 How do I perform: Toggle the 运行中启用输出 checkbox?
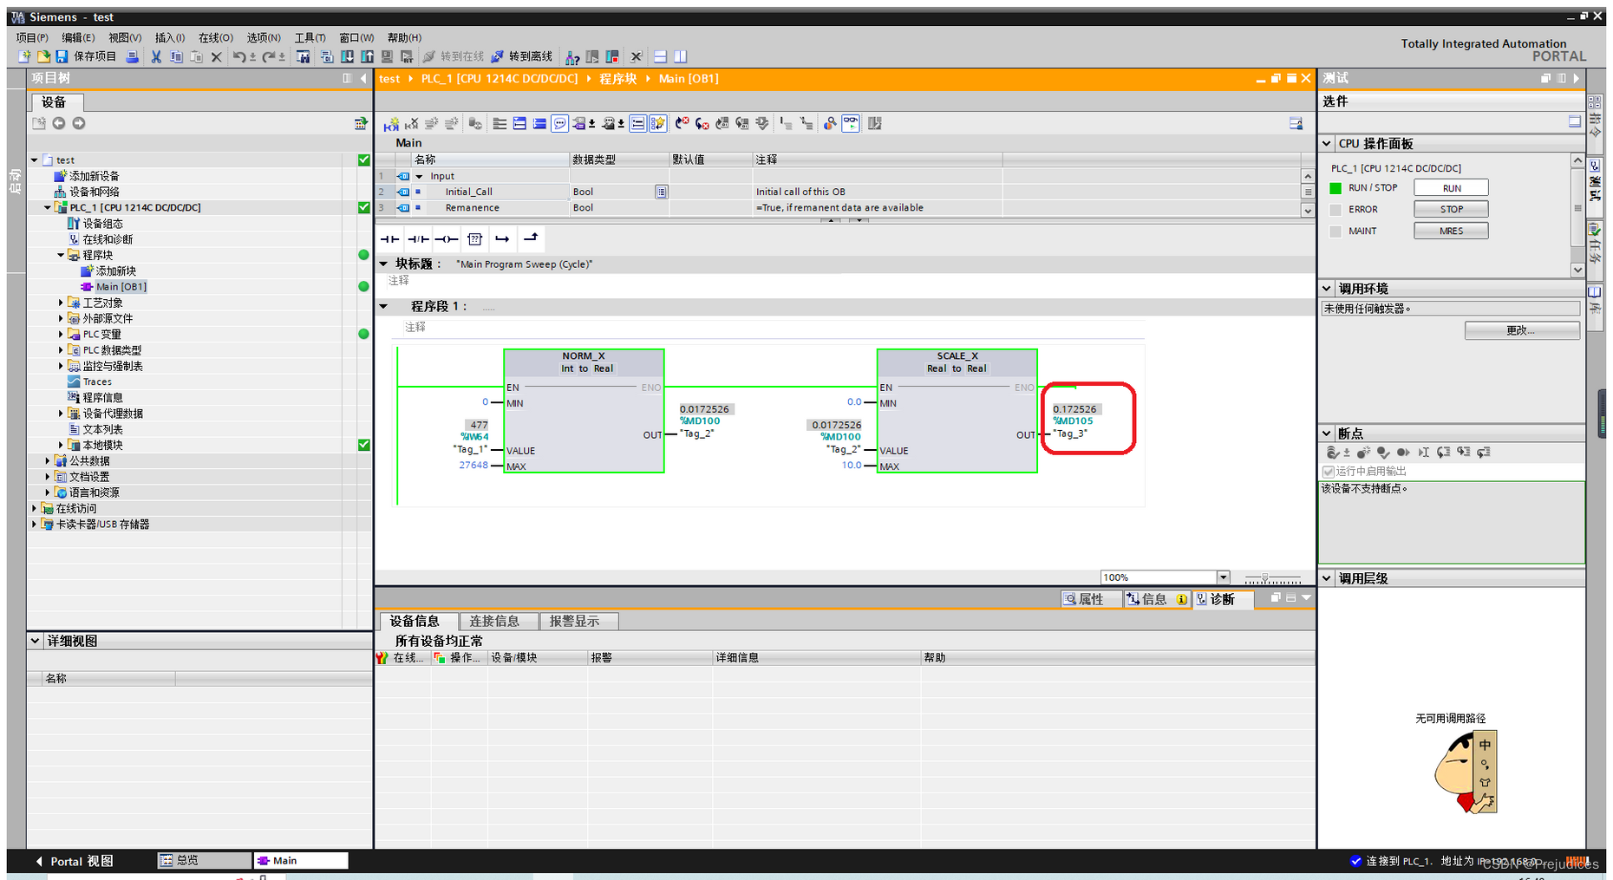tap(1329, 472)
